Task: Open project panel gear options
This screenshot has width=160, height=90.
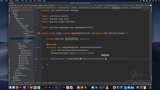Action: click(x=31, y=8)
